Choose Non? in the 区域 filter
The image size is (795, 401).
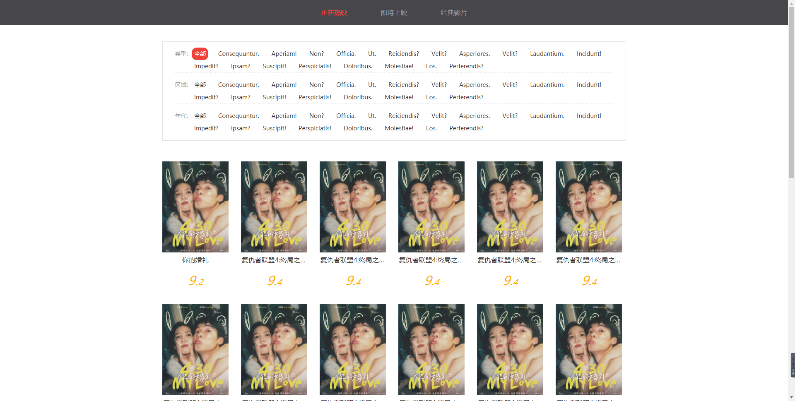coord(316,85)
